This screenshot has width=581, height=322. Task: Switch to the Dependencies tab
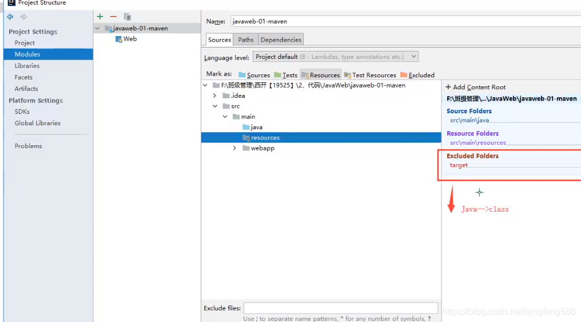(x=281, y=39)
